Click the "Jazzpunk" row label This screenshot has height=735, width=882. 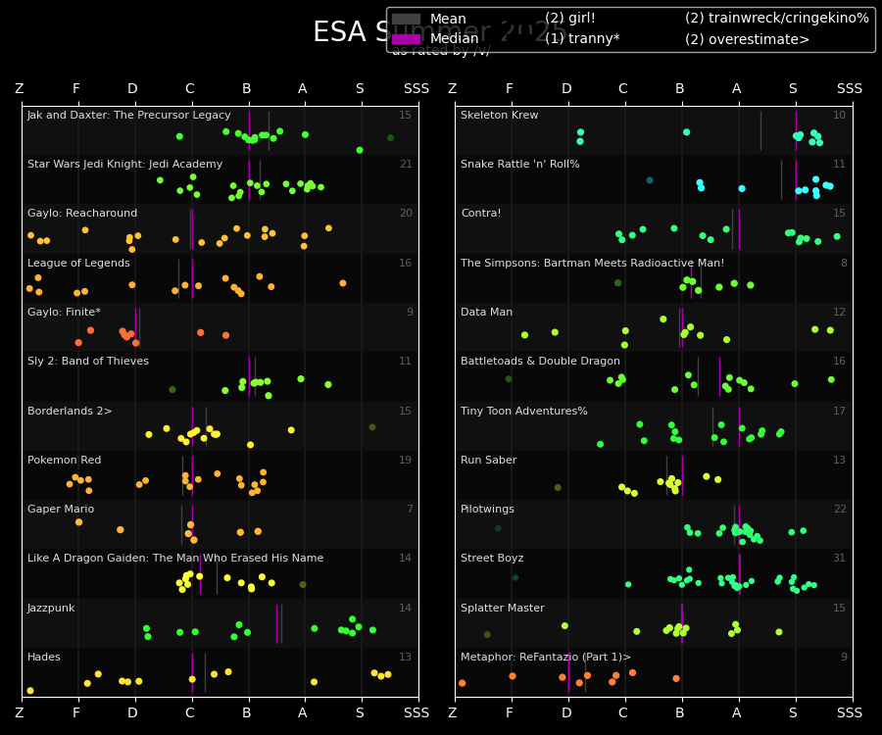[51, 608]
